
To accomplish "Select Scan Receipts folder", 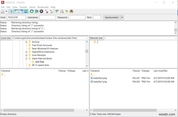I will (x=39, y=55).
